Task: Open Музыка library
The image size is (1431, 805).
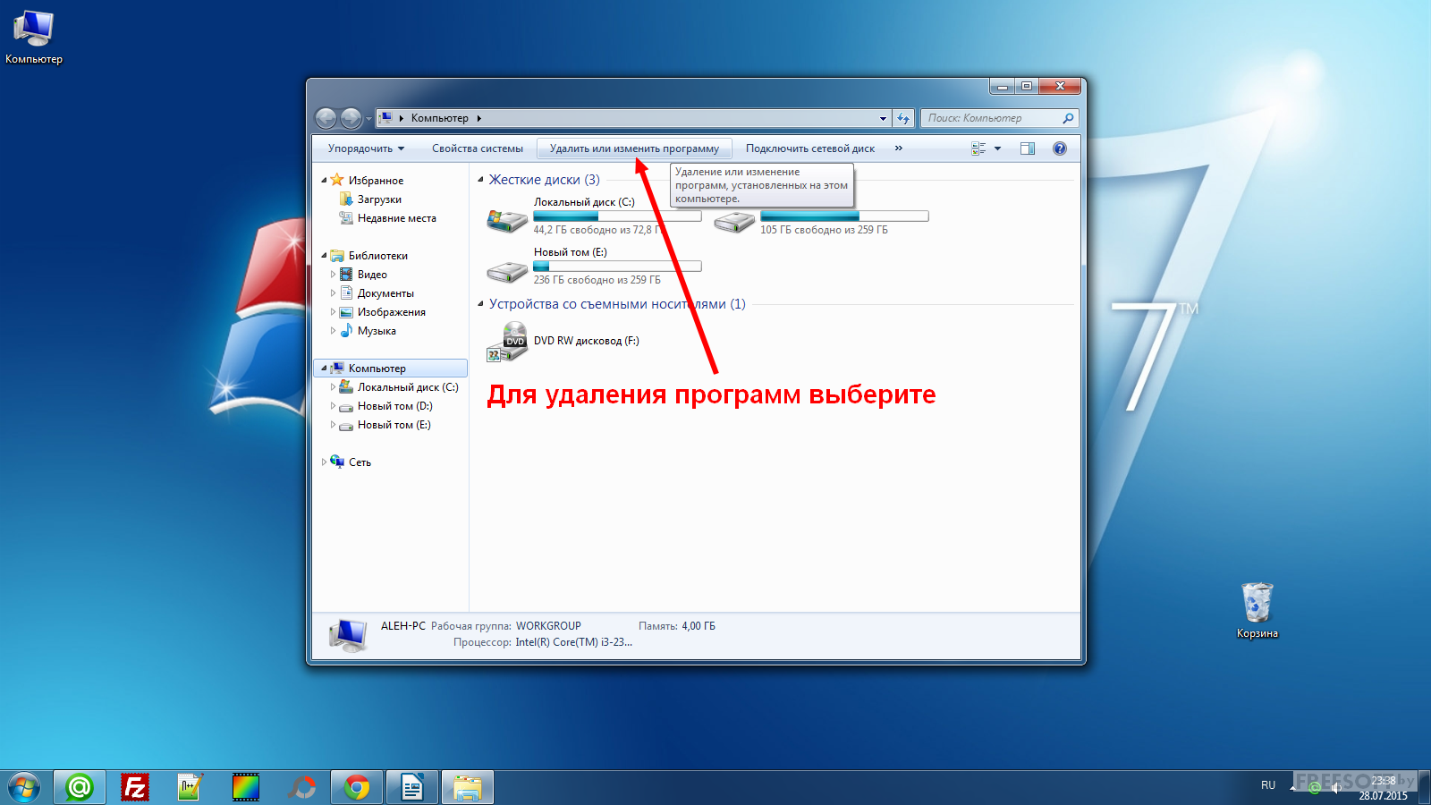Action: [377, 331]
